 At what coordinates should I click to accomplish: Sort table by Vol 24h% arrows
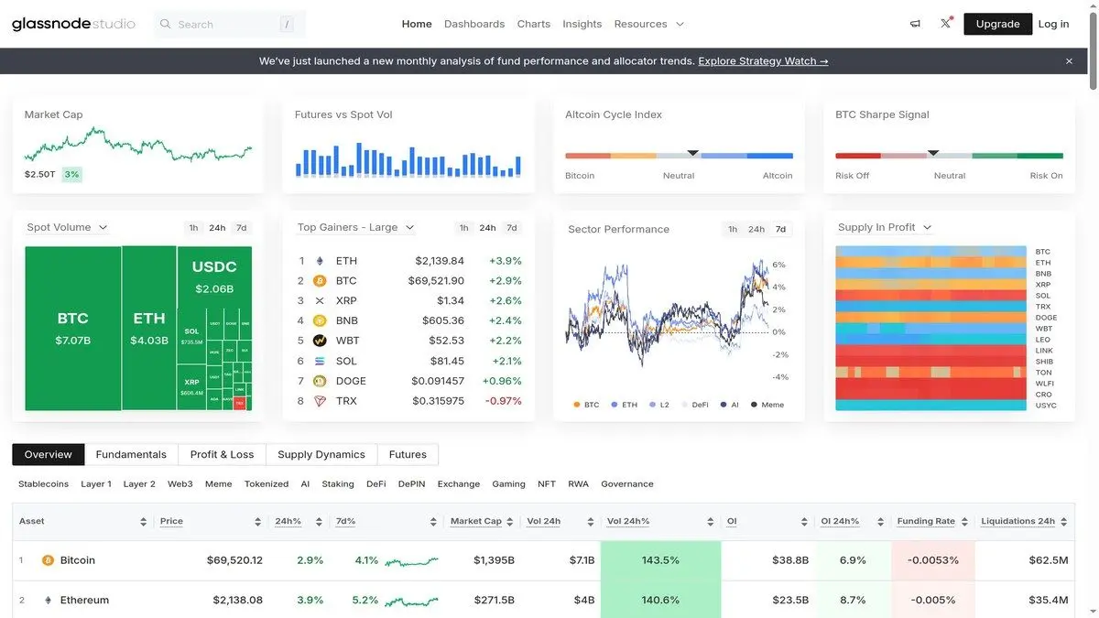coord(710,522)
